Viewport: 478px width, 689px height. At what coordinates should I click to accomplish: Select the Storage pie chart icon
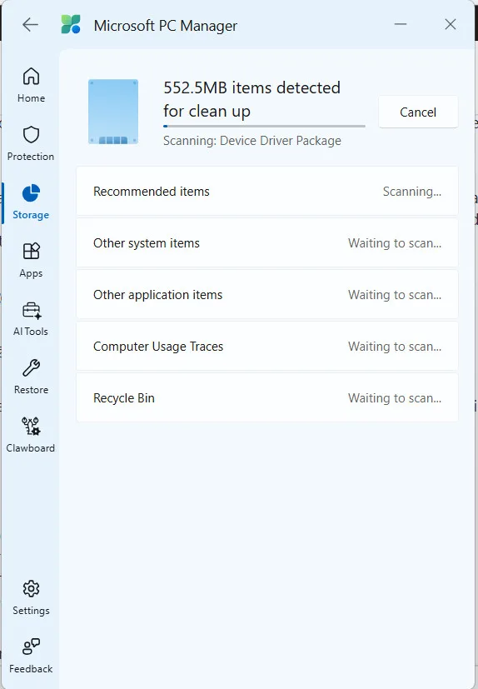point(31,193)
